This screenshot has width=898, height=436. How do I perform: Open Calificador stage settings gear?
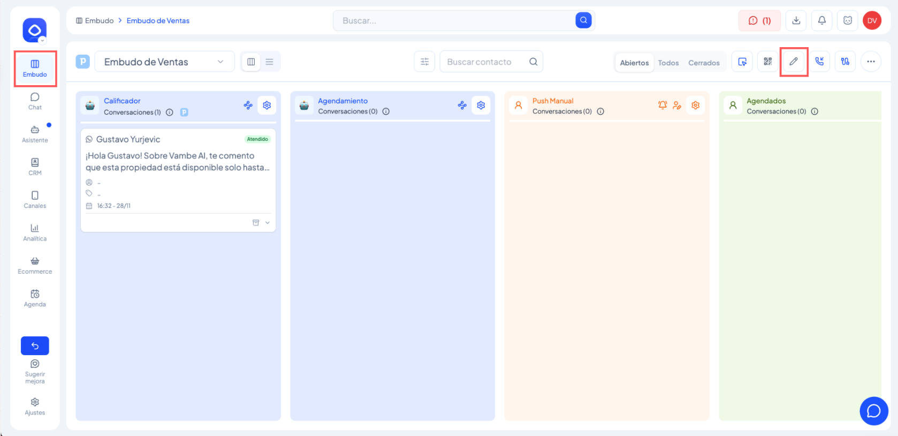(x=267, y=106)
